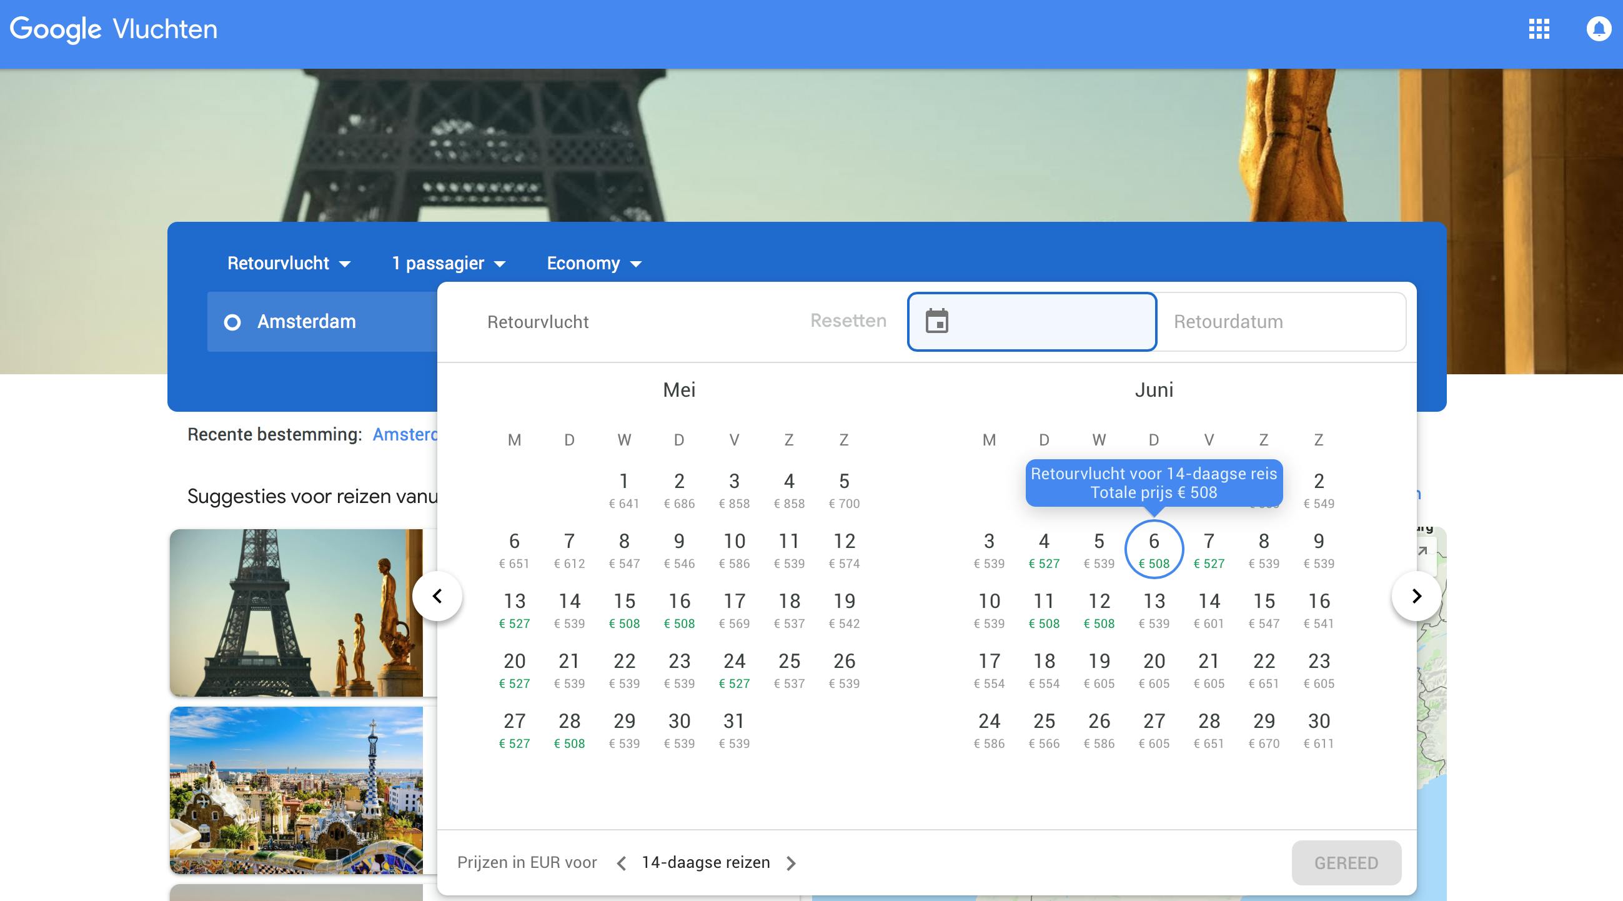Open the 1 passagier dropdown
This screenshot has width=1623, height=901.
tap(448, 264)
